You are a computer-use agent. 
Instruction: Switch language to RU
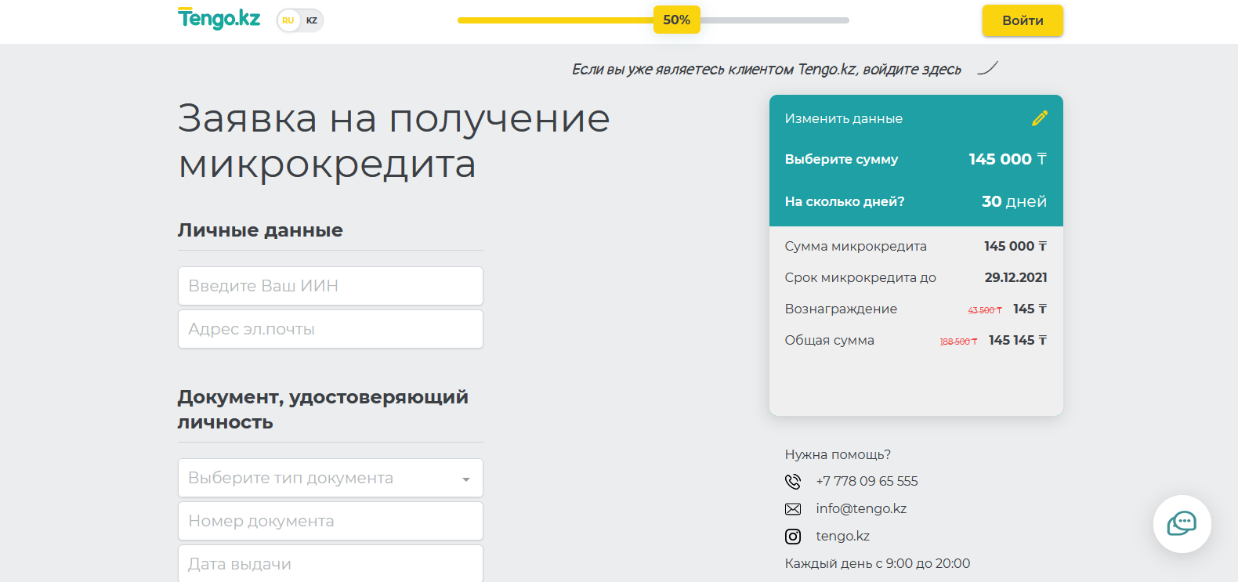(288, 20)
